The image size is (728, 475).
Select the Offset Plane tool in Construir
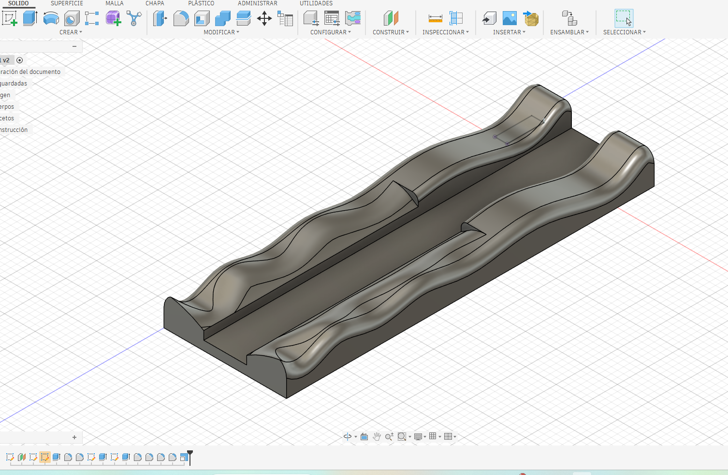click(391, 18)
